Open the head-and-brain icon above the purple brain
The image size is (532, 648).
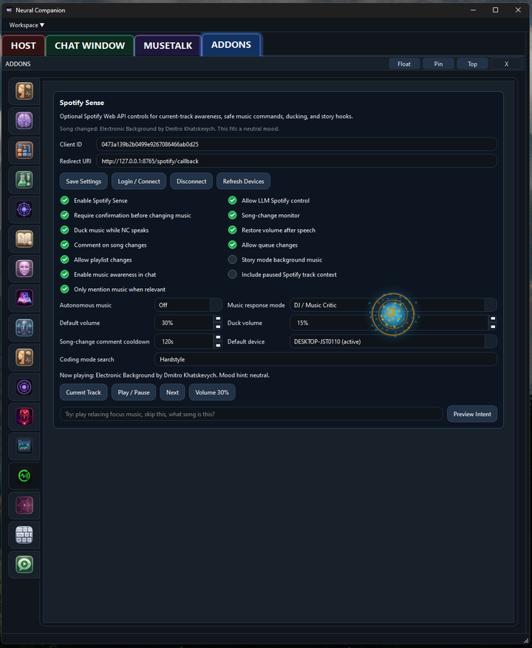(x=24, y=91)
